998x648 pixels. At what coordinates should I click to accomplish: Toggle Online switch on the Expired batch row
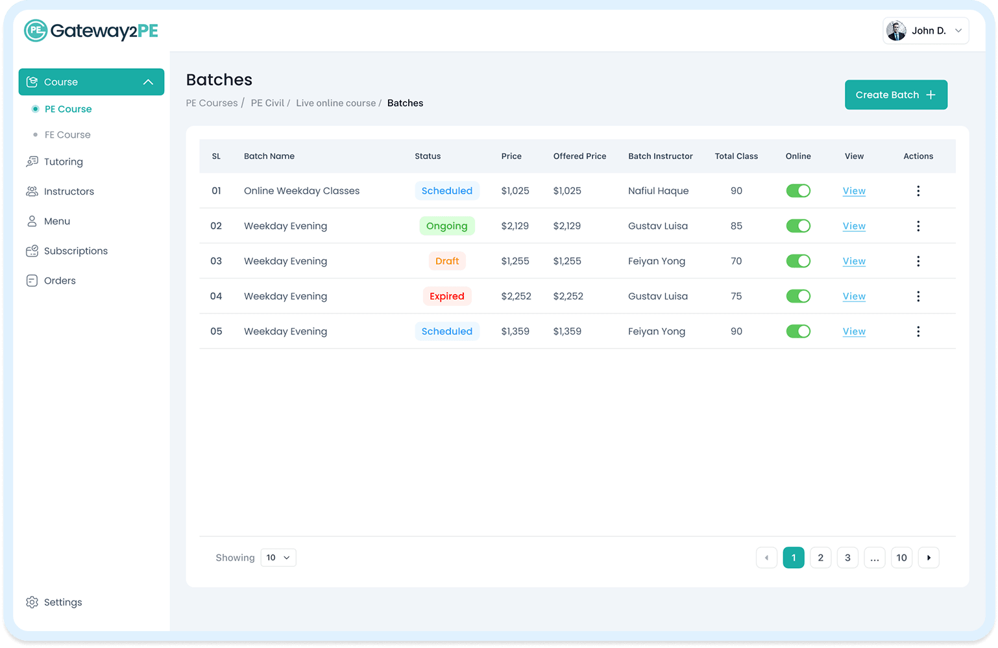click(x=798, y=295)
